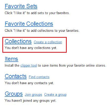Open the Contacts heading link
The image size is (112, 107).
pos(16,76)
